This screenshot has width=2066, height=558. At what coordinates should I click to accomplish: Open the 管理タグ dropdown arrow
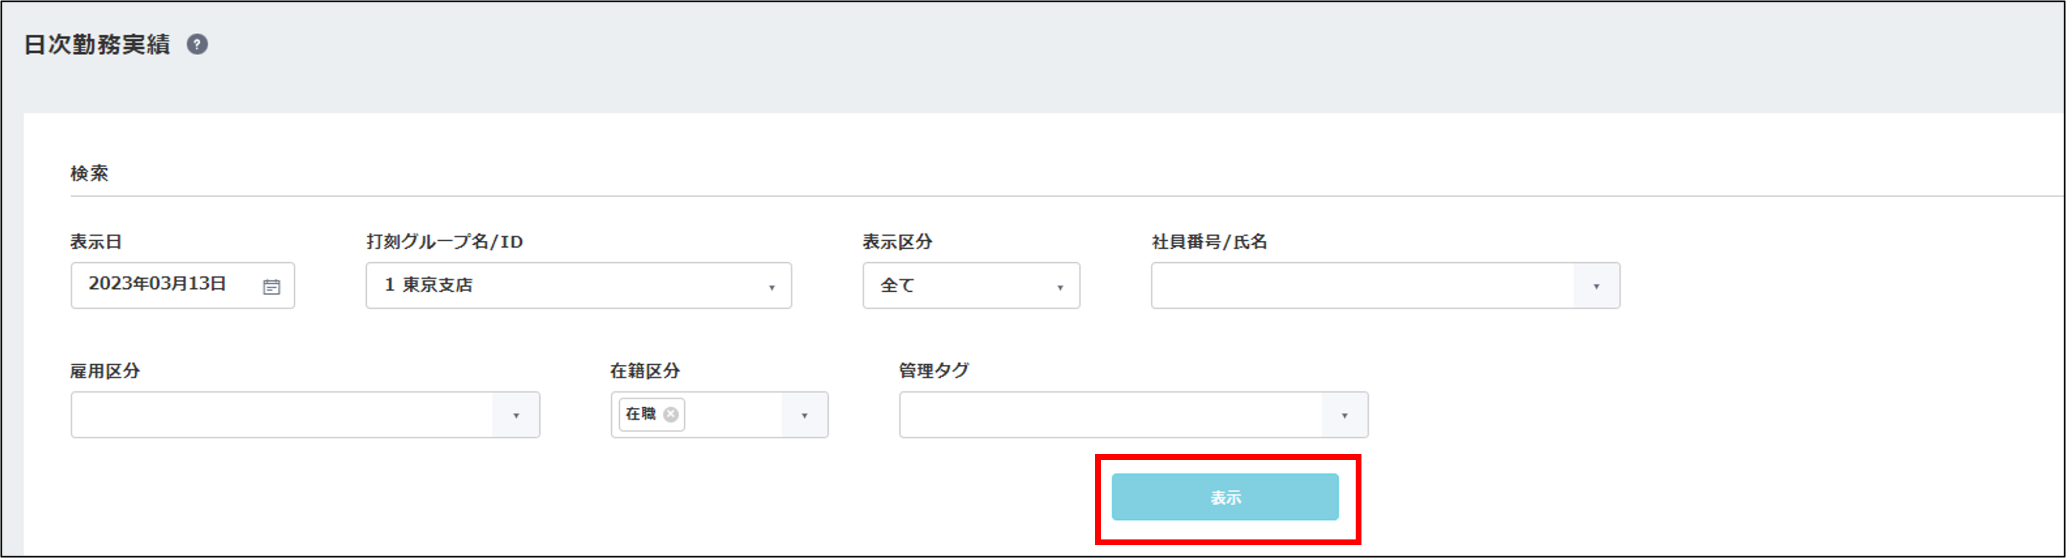pyautogui.click(x=1344, y=415)
